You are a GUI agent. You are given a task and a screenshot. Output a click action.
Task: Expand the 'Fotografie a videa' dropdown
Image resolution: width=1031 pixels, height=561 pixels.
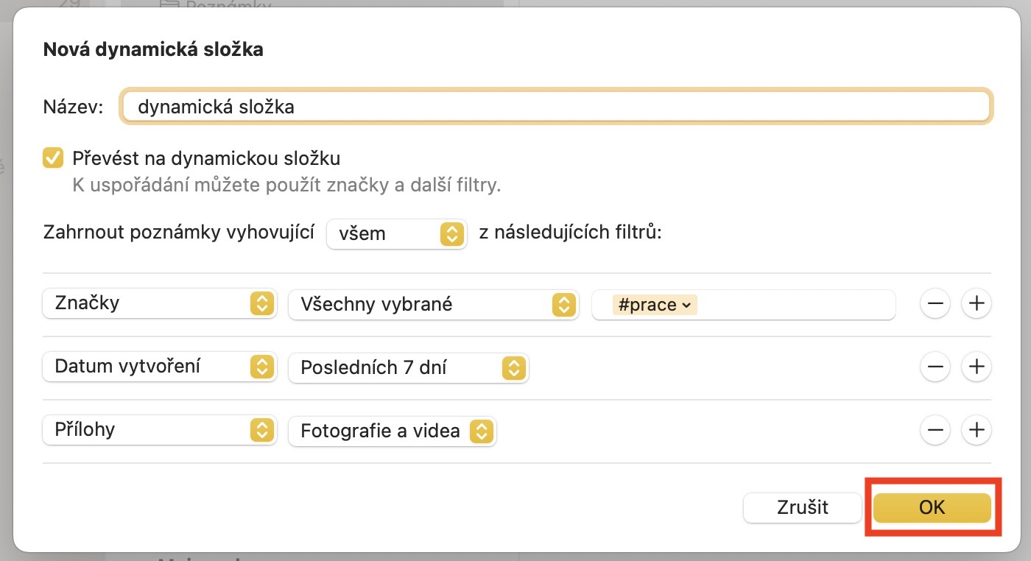[392, 431]
